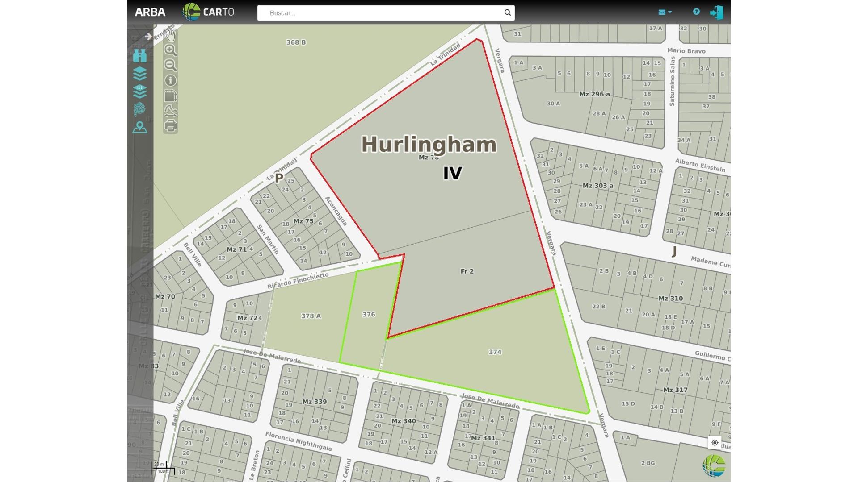Click the CARTO globe logo on map
The image size is (858, 482).
[x=714, y=466]
